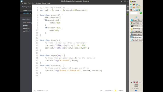
Task: Click the taskbar clock showing 10:35
Action: pyautogui.click(x=136, y=85)
